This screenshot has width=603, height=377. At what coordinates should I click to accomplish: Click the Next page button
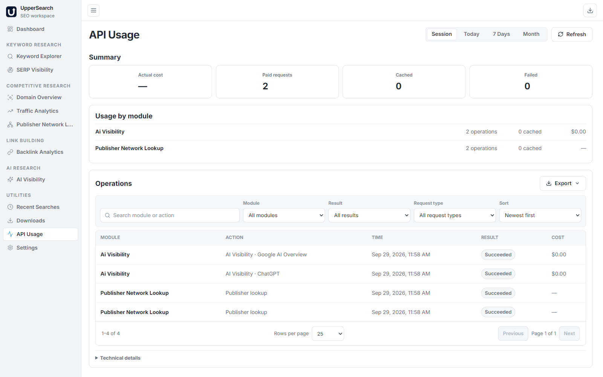click(569, 334)
